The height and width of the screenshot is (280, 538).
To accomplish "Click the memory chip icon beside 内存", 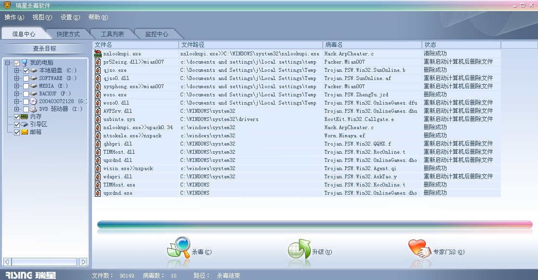I will pyautogui.click(x=25, y=117).
